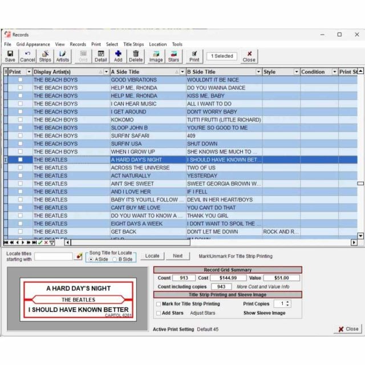Click the horizontal scrollbar thumb
Image resolution: width=365 pixels, height=365 pixels.
coord(131,242)
